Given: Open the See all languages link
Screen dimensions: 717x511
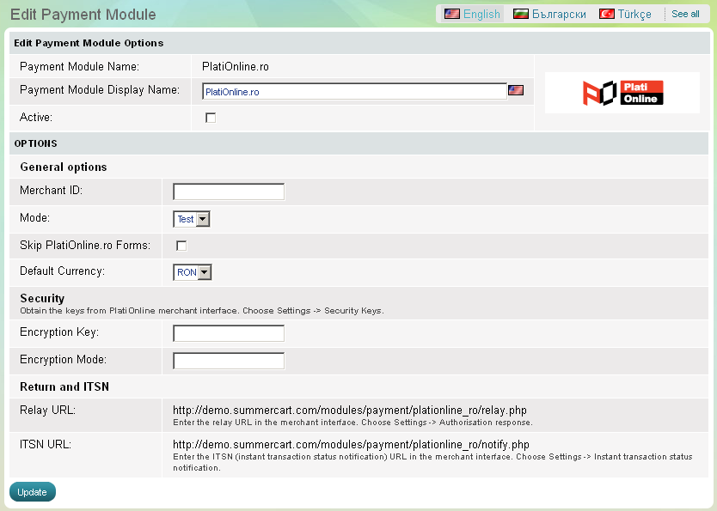Looking at the screenshot, I should 685,14.
